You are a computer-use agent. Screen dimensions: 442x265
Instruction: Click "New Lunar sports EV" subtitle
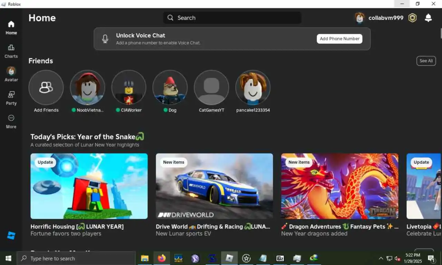click(183, 234)
